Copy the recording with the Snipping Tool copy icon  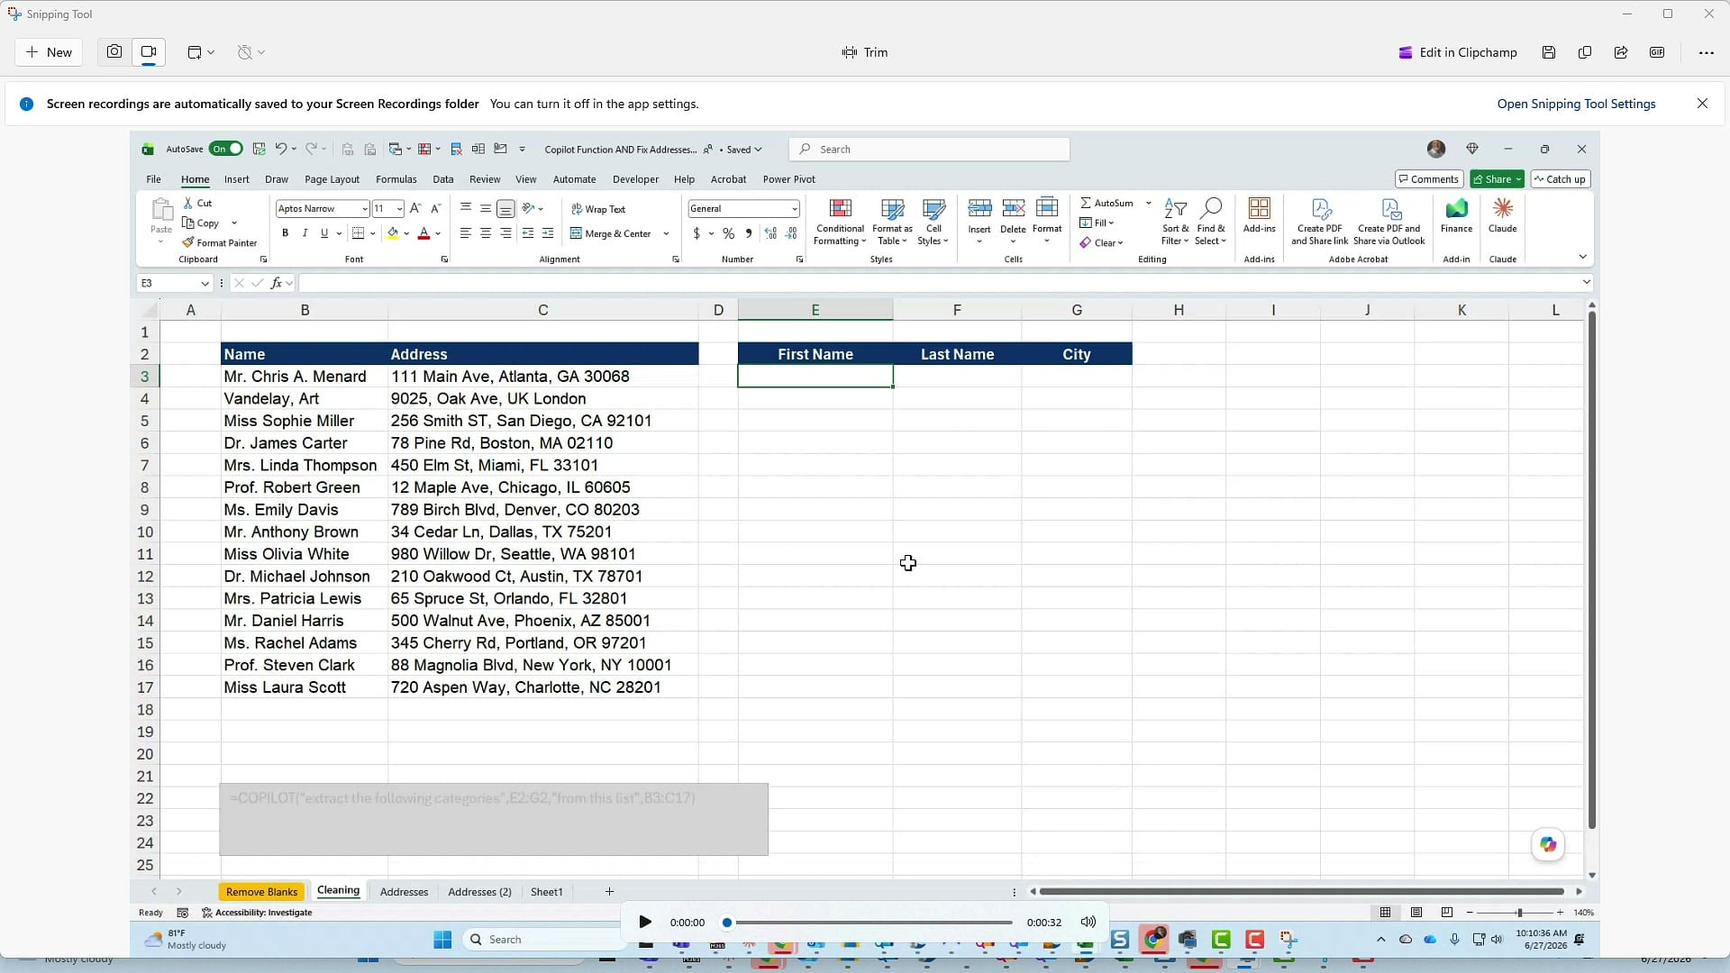pos(1585,52)
